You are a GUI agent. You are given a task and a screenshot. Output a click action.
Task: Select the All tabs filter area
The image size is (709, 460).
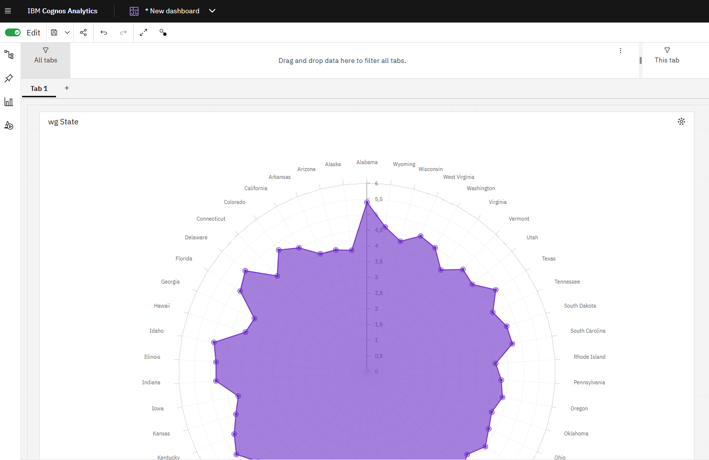click(x=46, y=60)
